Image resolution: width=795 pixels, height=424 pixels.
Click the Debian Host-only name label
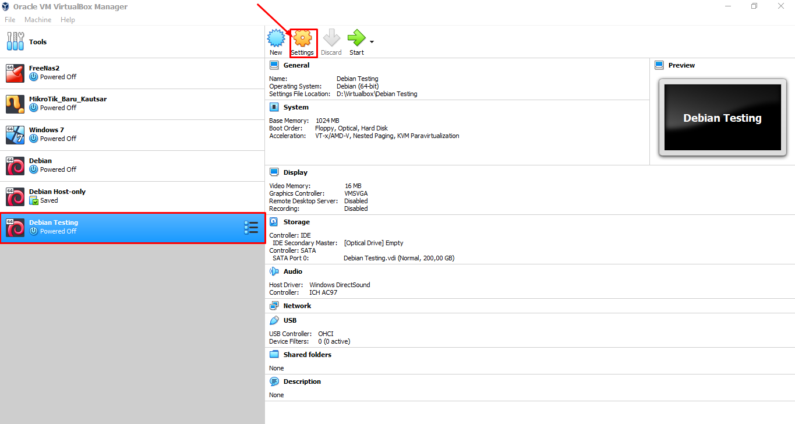pos(57,192)
